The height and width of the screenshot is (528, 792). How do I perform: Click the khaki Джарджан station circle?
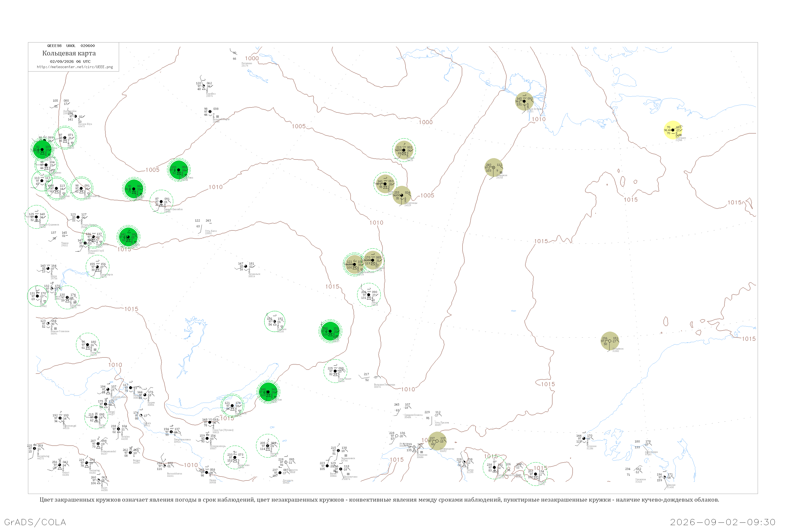(x=494, y=167)
